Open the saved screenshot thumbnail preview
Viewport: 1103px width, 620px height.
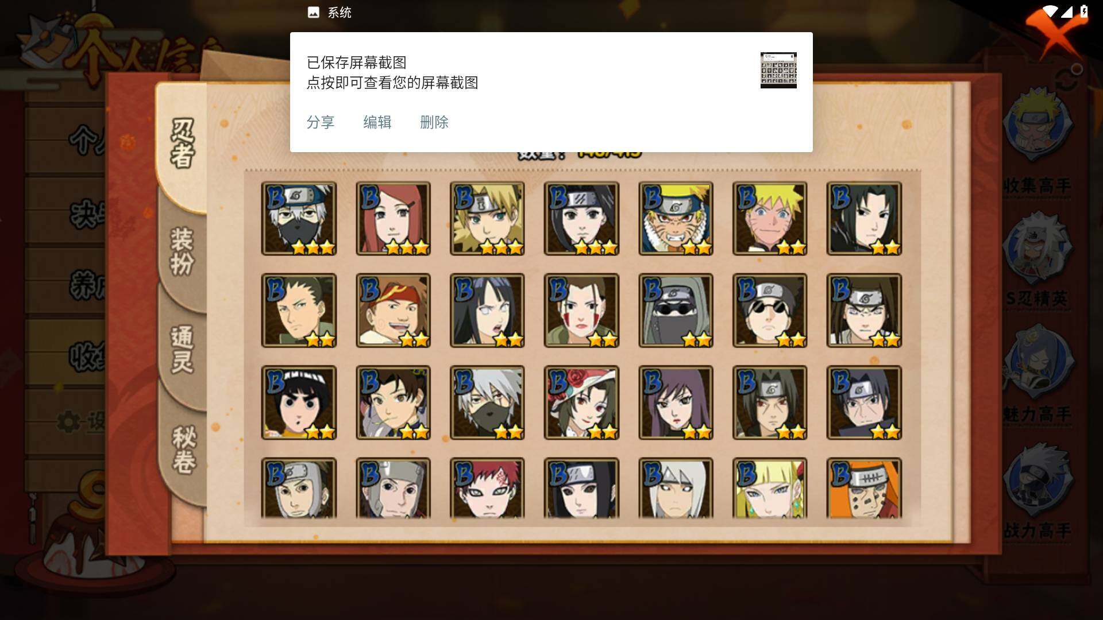click(778, 70)
